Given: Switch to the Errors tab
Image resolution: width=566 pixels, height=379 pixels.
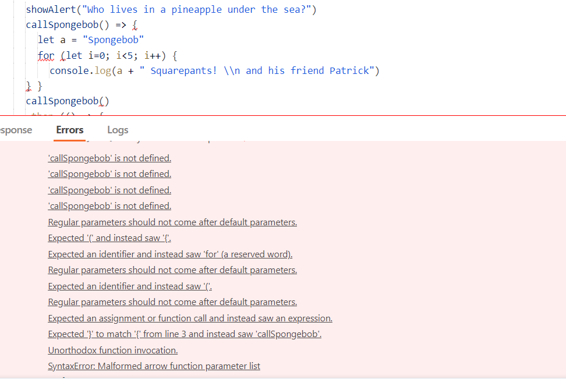Looking at the screenshot, I should click(x=70, y=130).
